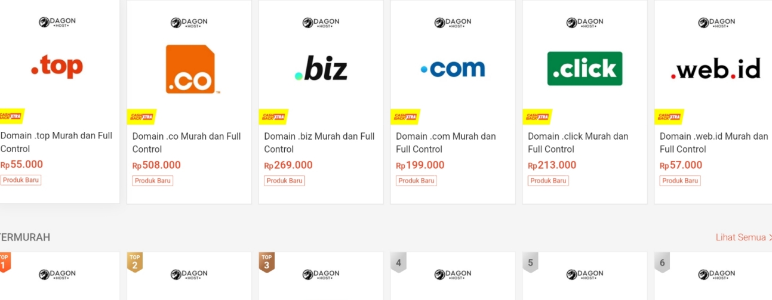
Task: Click the grey rank 4 badge
Action: [x=398, y=262]
